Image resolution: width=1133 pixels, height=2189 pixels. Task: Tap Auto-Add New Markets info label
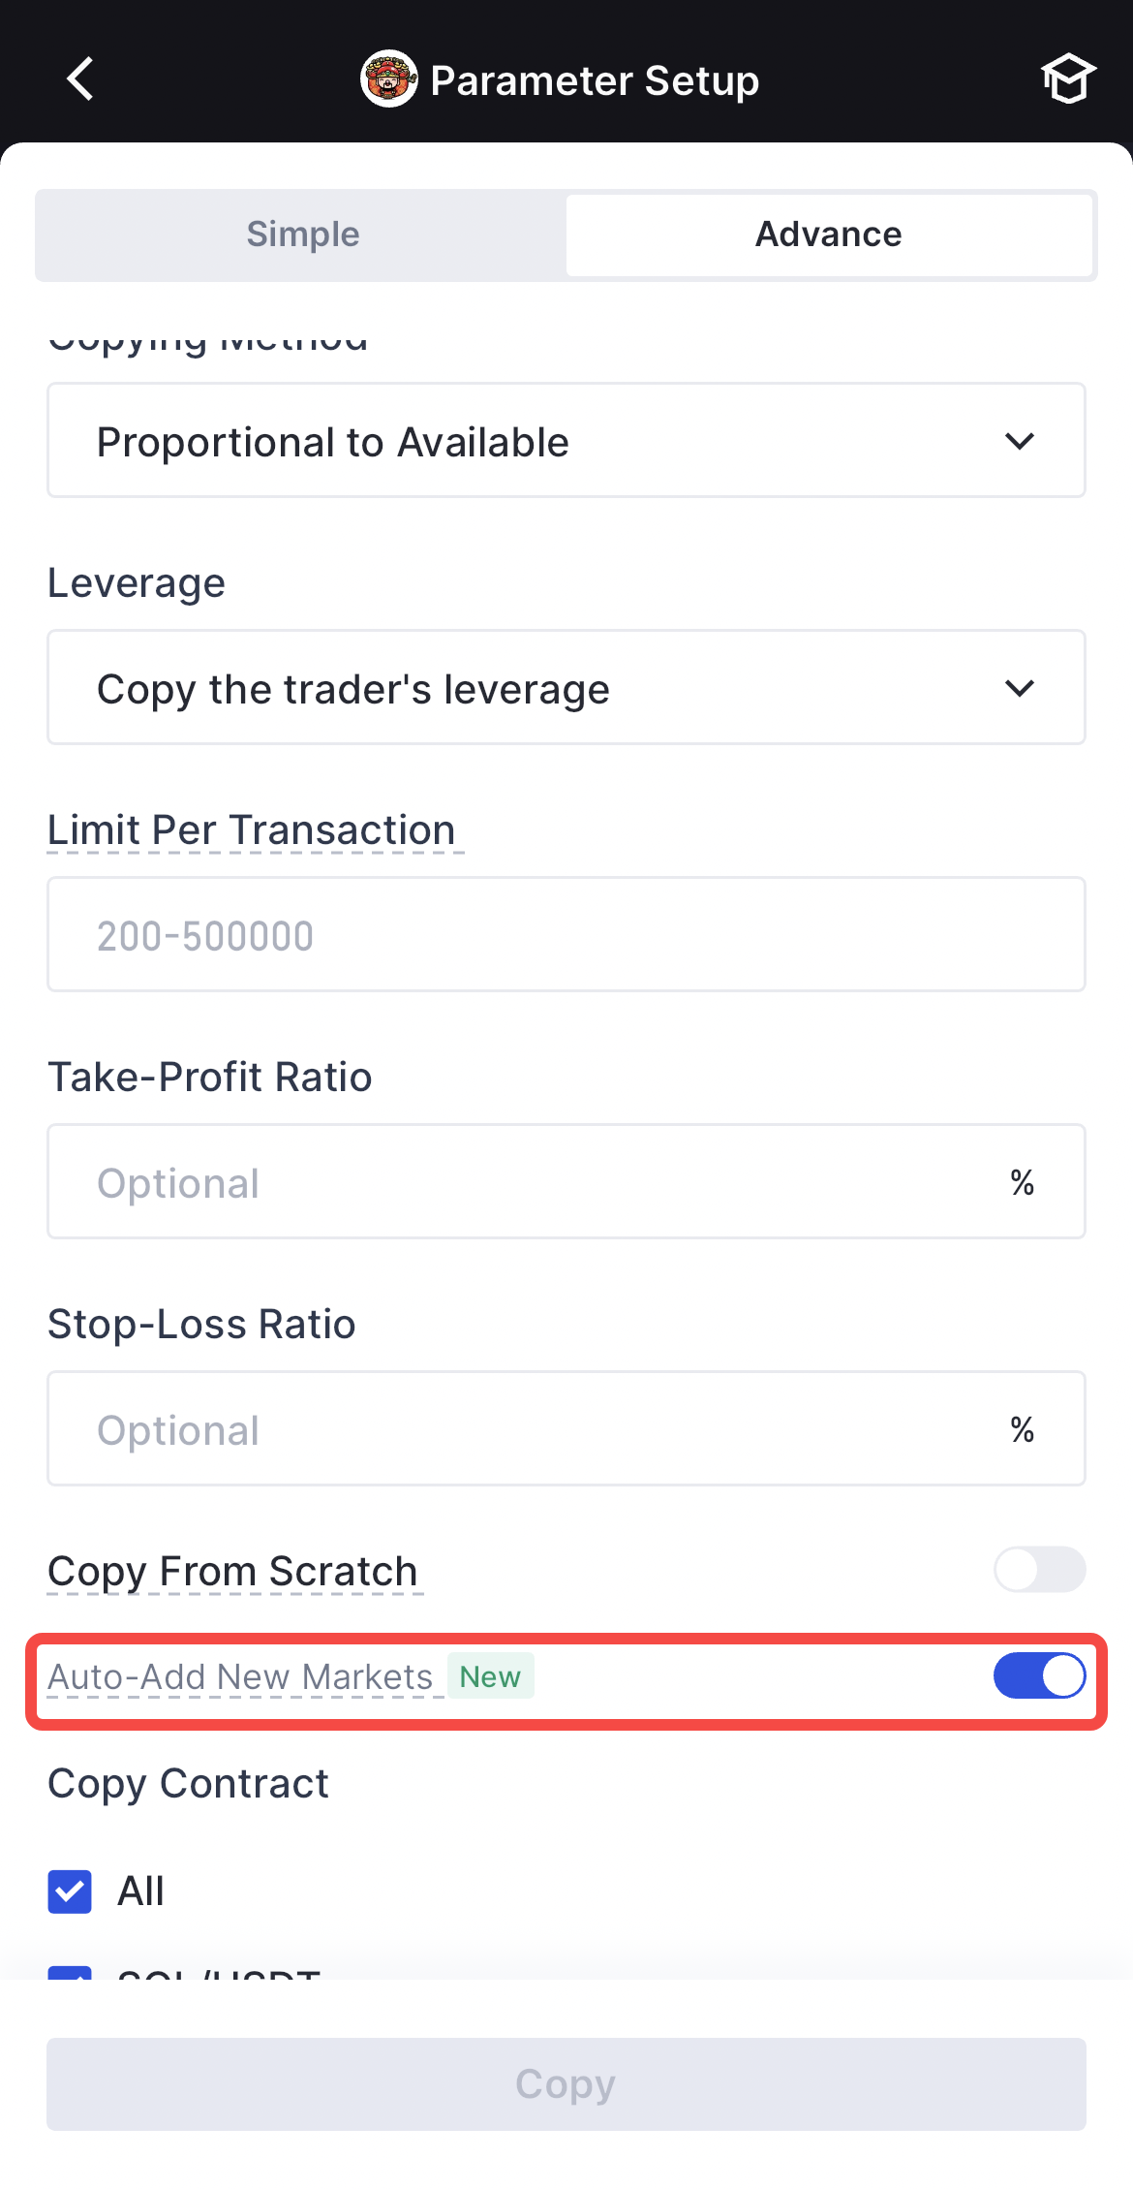tap(240, 1676)
